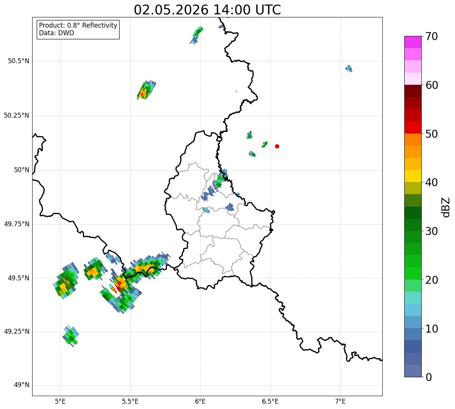Click the small echo near 7.05°E 50.45°N
455x409 pixels.
(x=349, y=68)
